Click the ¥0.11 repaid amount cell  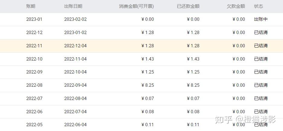coord(193,125)
